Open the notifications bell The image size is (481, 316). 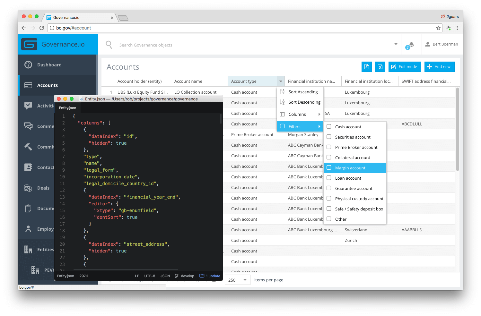coord(411,44)
